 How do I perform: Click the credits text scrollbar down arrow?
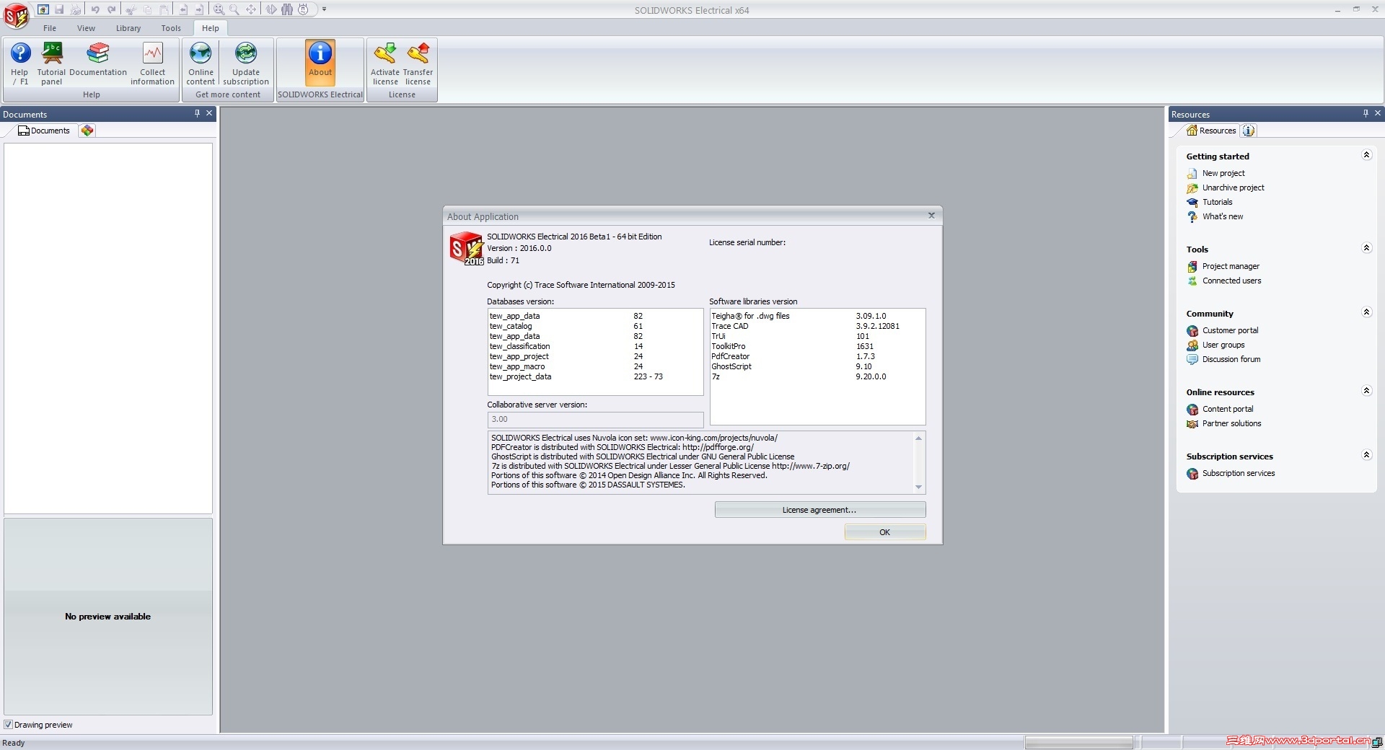918,487
